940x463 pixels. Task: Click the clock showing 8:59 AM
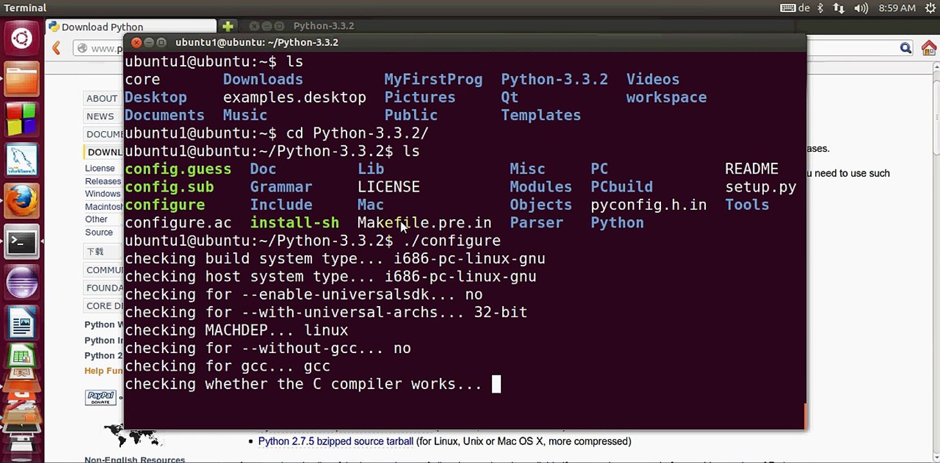[x=896, y=8]
